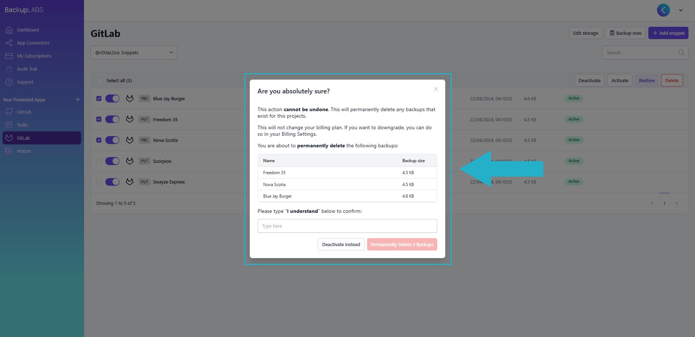The width and height of the screenshot is (695, 337).
Task: Click the Add snippet button
Action: point(668,33)
